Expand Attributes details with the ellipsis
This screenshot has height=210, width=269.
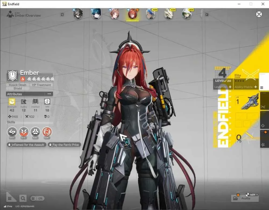(x=49, y=94)
